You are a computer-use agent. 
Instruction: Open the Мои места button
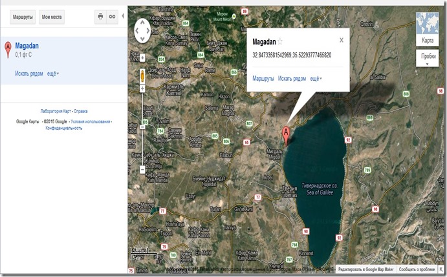(52, 17)
